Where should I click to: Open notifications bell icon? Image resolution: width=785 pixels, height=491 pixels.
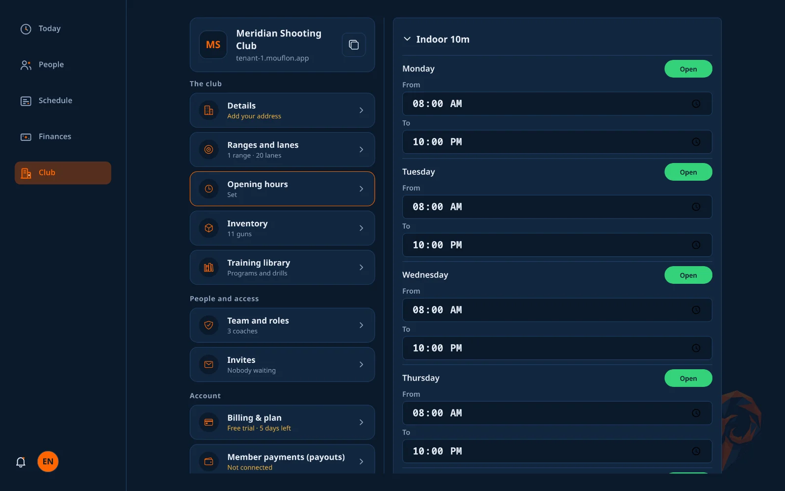(x=21, y=462)
